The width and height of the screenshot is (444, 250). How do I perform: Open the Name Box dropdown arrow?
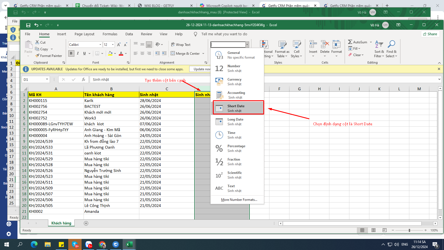(47, 79)
